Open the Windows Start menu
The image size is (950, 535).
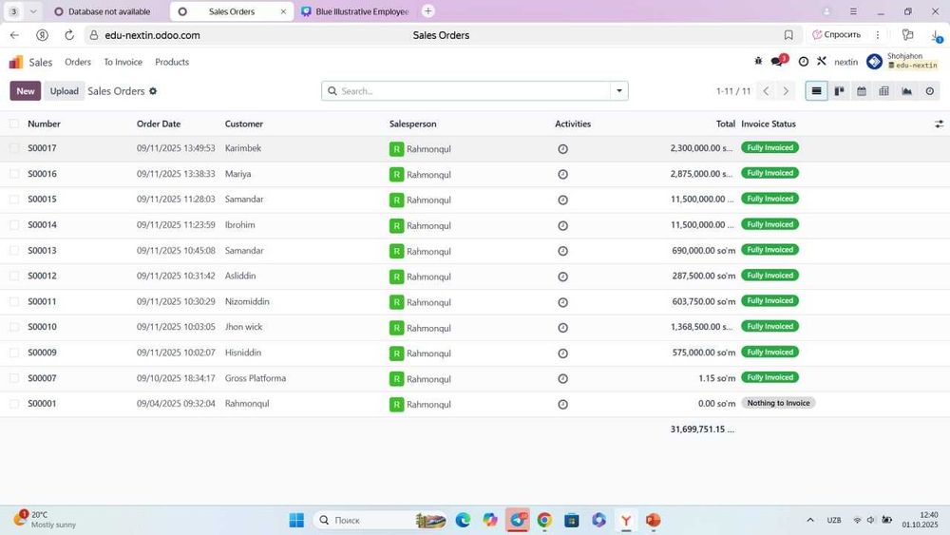coord(296,520)
